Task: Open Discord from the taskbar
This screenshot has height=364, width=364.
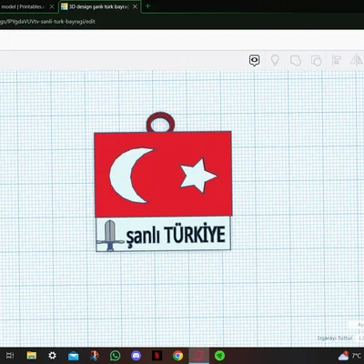Action: click(136, 356)
